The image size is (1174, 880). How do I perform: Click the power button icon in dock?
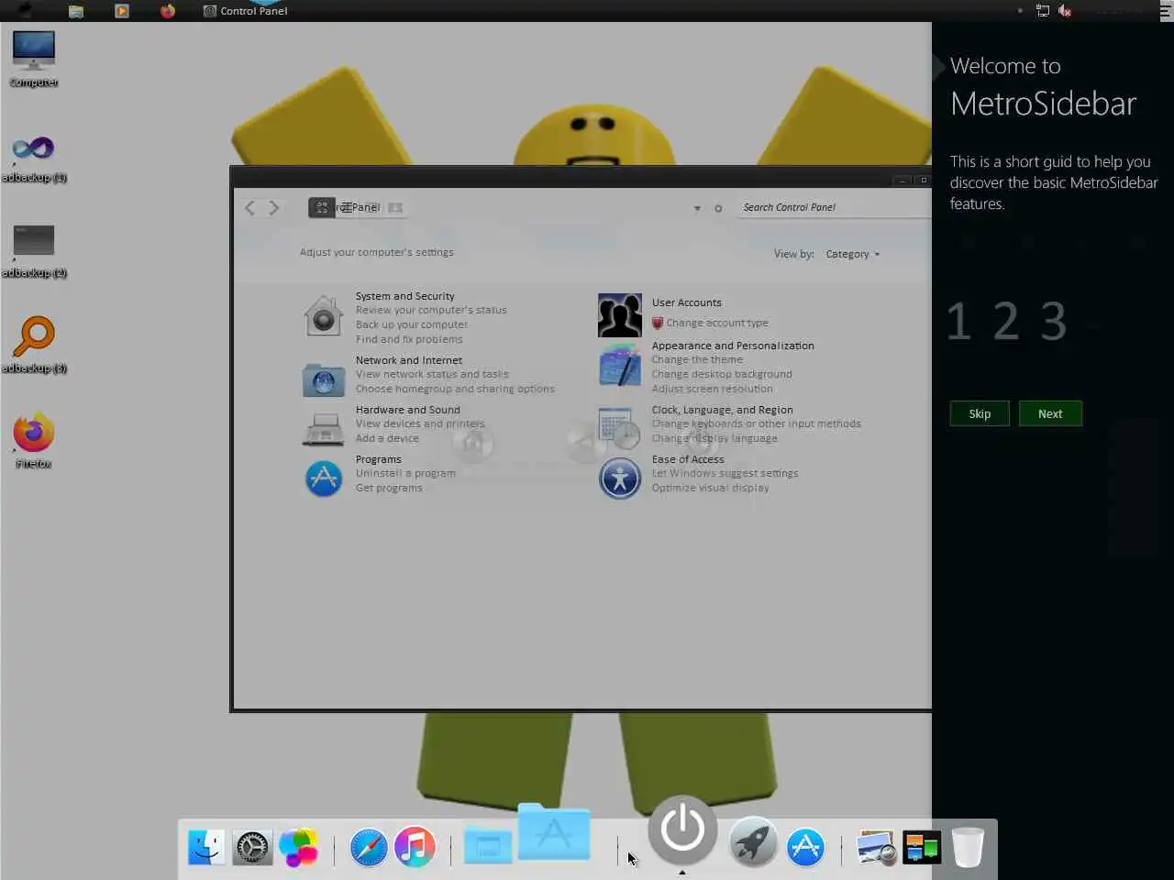[682, 829]
